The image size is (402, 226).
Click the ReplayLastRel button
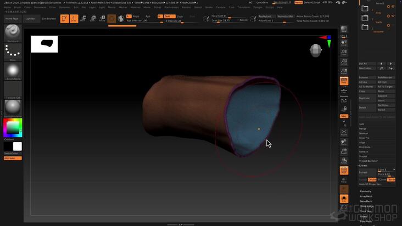coord(285,16)
